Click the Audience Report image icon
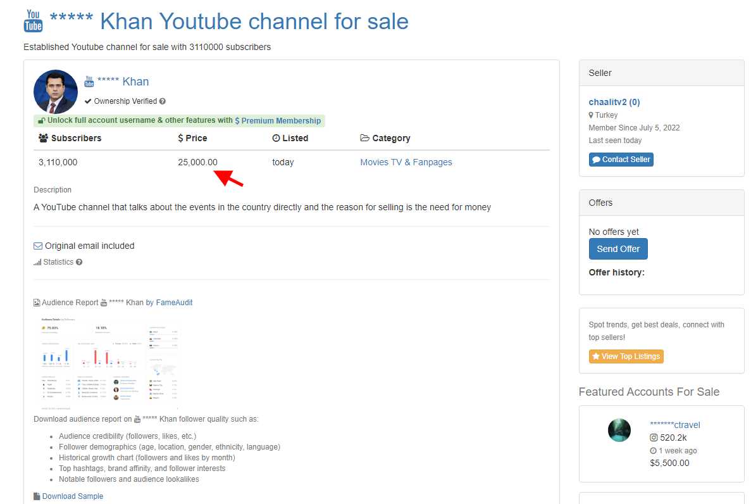This screenshot has width=751, height=504. click(x=37, y=303)
